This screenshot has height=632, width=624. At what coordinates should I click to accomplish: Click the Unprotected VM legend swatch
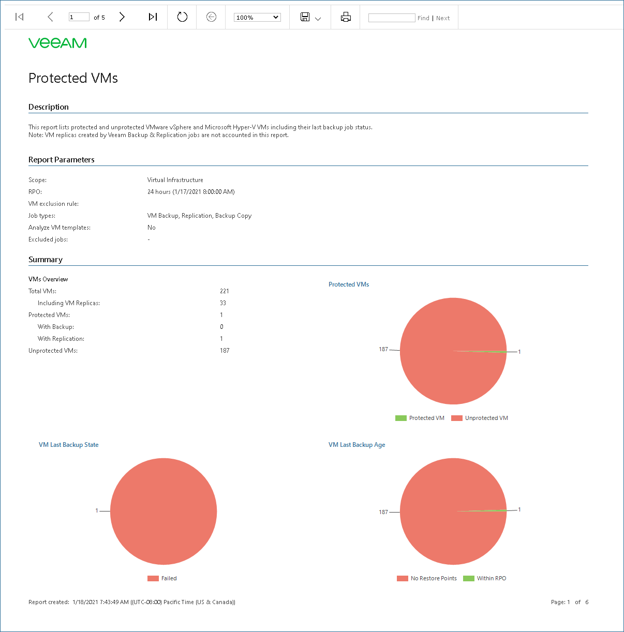click(x=457, y=418)
